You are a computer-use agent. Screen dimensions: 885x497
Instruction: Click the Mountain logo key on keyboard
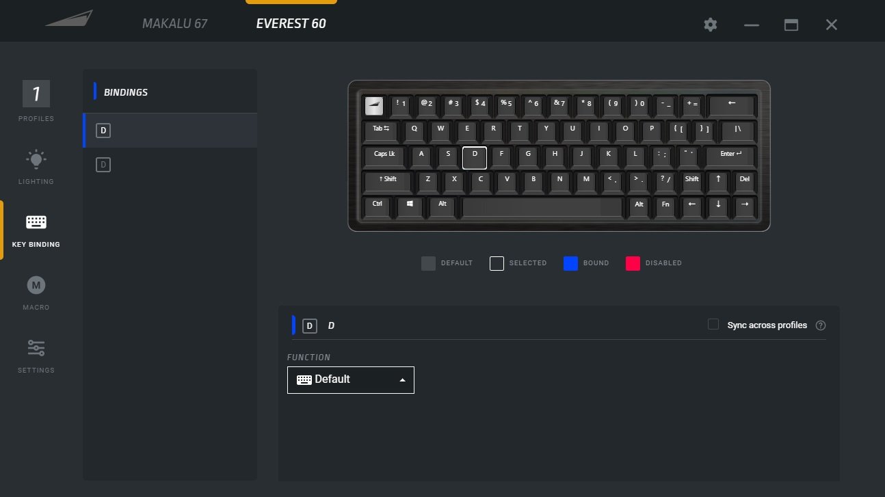(x=374, y=105)
